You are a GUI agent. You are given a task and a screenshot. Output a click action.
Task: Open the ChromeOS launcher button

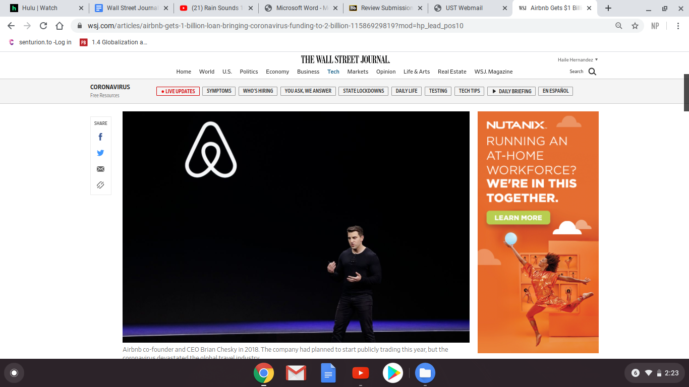(x=14, y=373)
